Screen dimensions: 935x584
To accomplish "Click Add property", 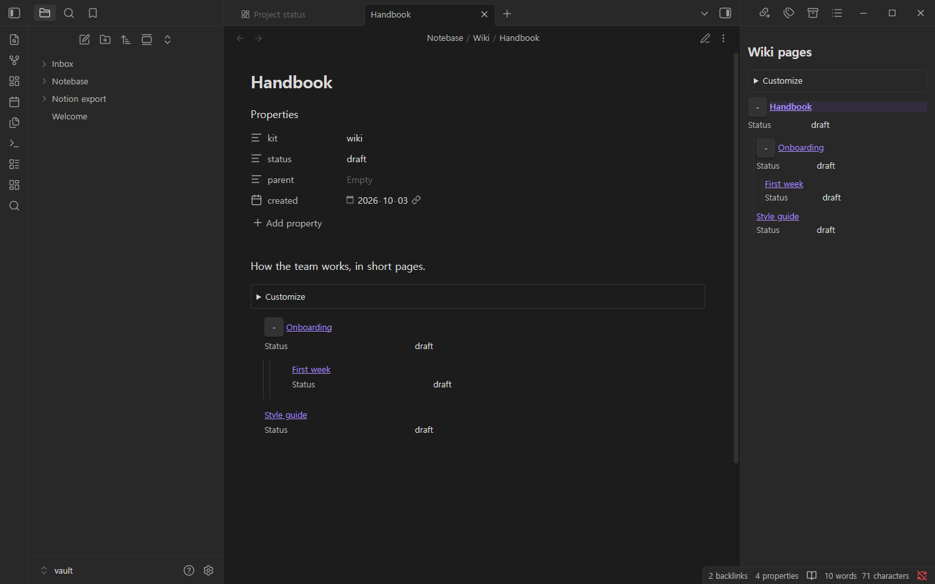I will pyautogui.click(x=288, y=223).
